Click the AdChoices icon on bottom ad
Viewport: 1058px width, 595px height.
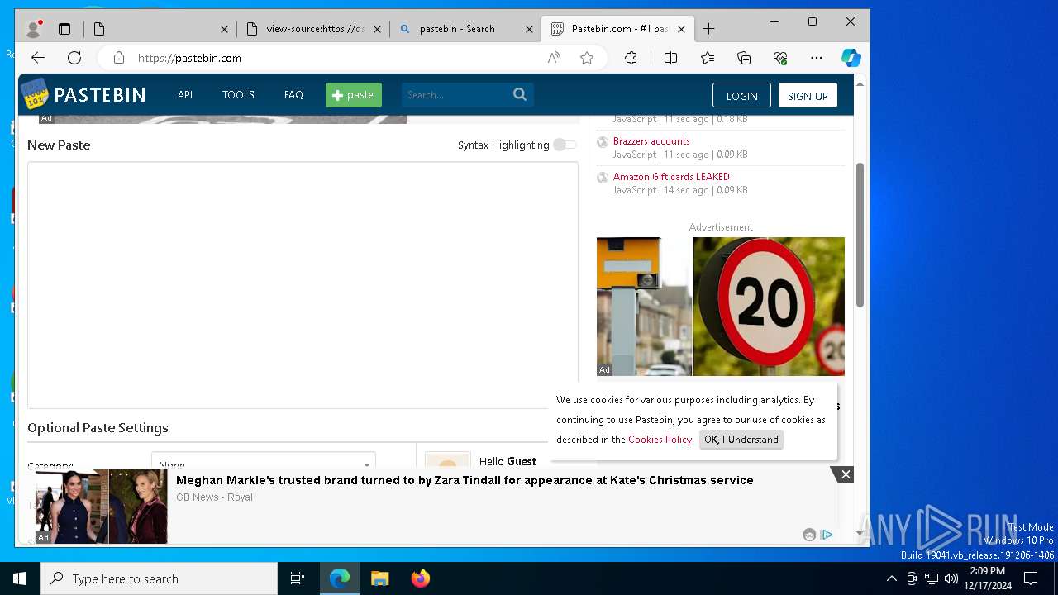[x=827, y=535]
